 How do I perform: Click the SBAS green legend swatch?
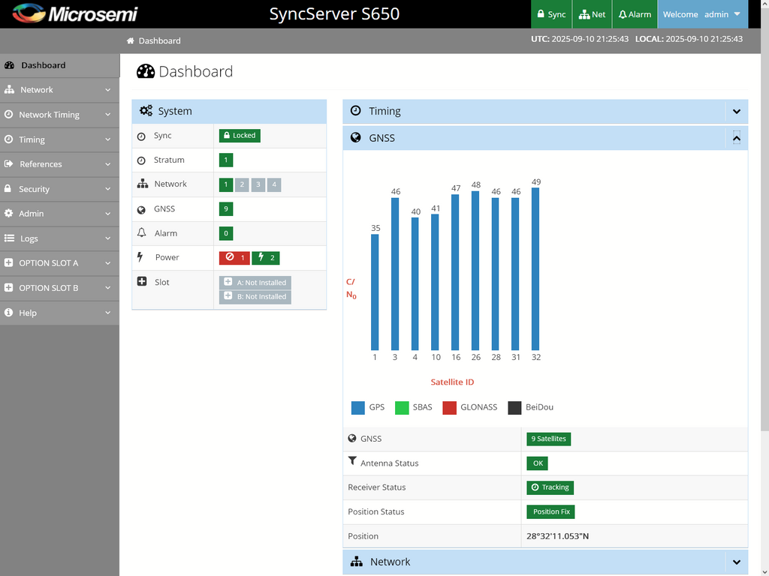[402, 407]
